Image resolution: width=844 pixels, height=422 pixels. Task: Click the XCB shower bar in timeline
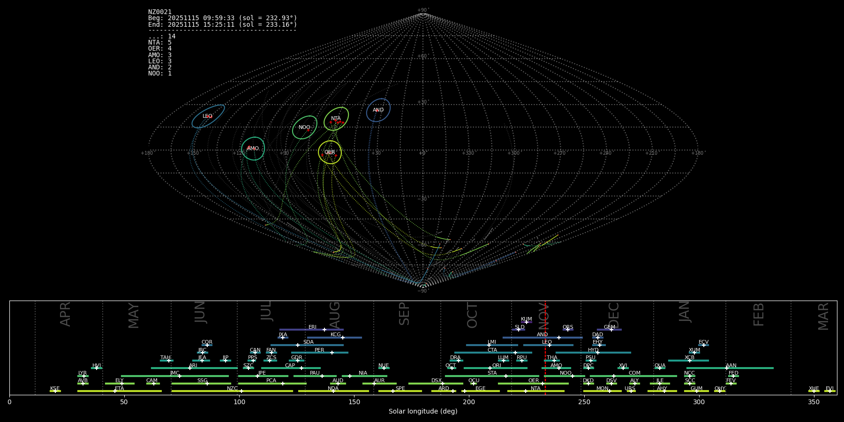pos(688,361)
